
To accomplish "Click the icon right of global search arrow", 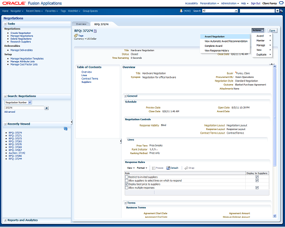I will pyautogui.click(x=281, y=11).
